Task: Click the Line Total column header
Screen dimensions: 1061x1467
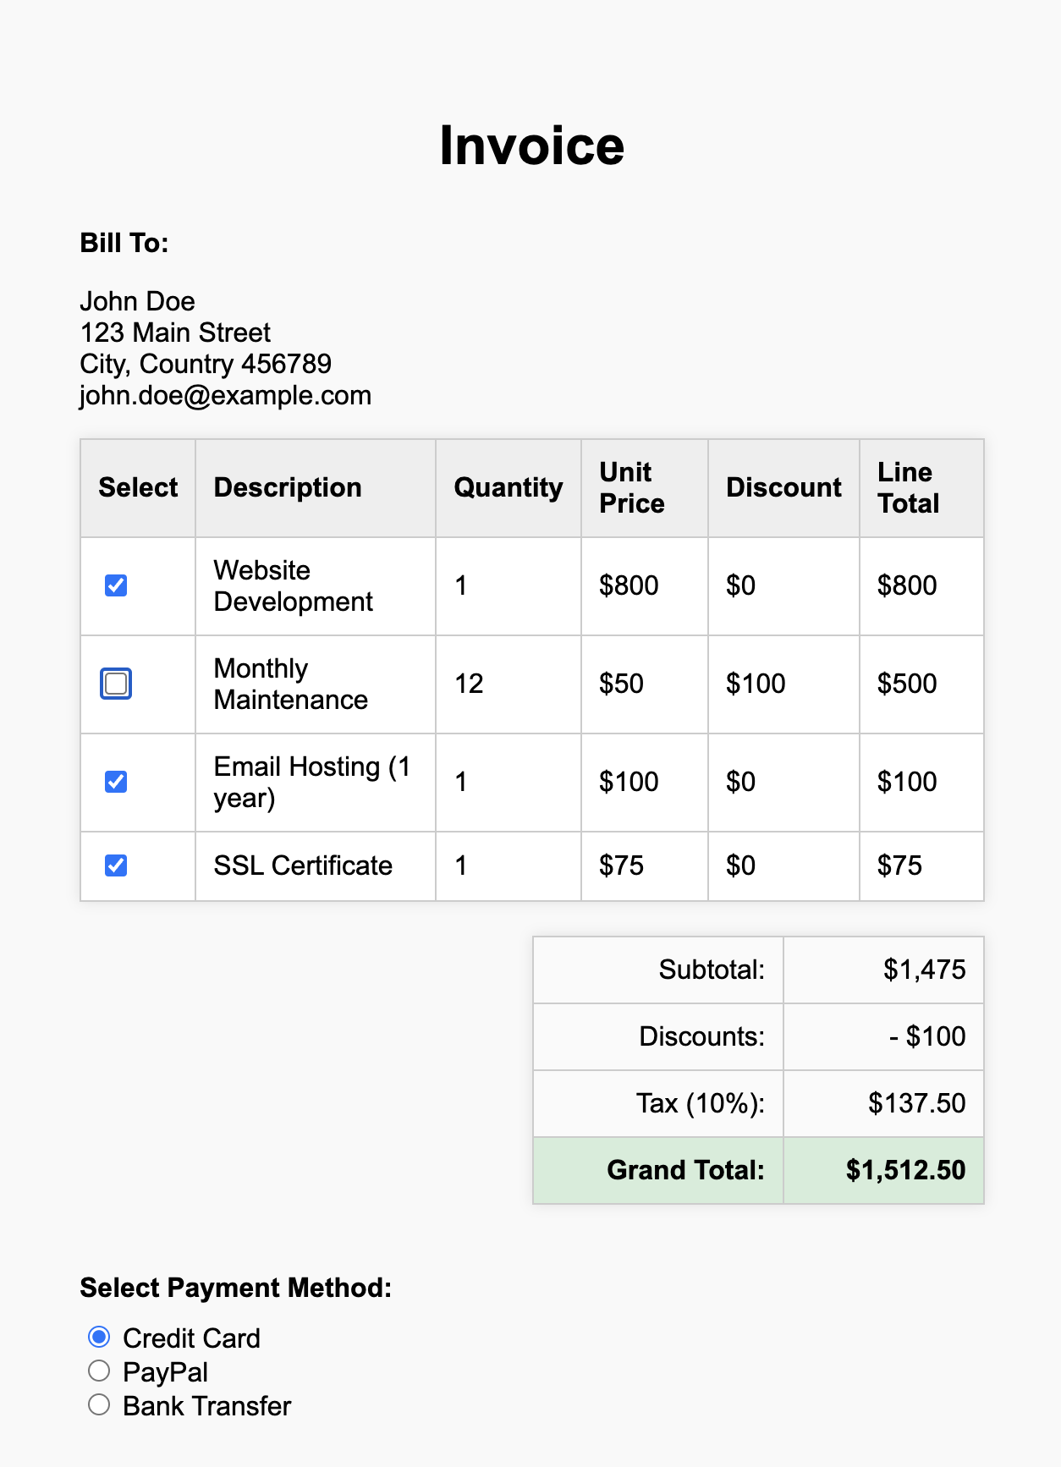Action: pyautogui.click(x=908, y=487)
